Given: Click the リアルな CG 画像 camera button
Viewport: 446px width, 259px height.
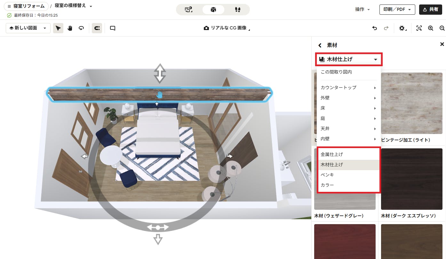Looking at the screenshot, I should 227,28.
